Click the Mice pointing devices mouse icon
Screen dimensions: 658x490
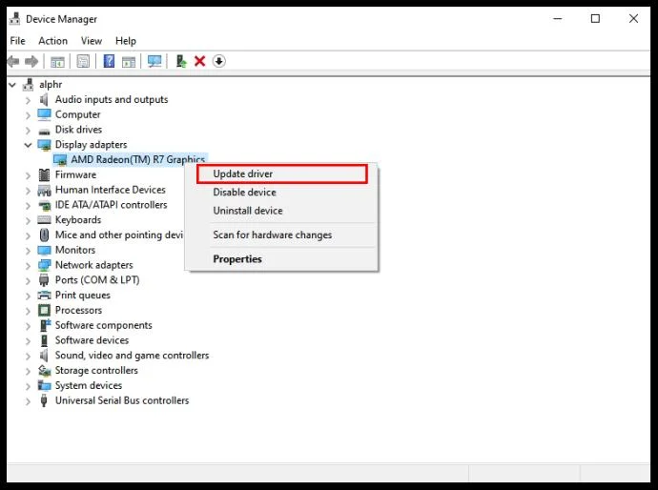[44, 235]
